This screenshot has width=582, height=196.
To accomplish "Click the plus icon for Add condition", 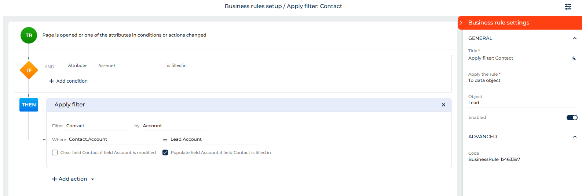I will (51, 81).
